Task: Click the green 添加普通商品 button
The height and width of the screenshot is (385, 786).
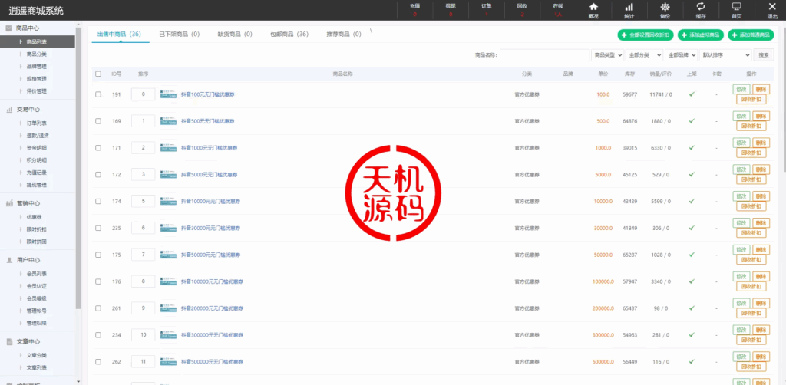Action: pyautogui.click(x=751, y=35)
